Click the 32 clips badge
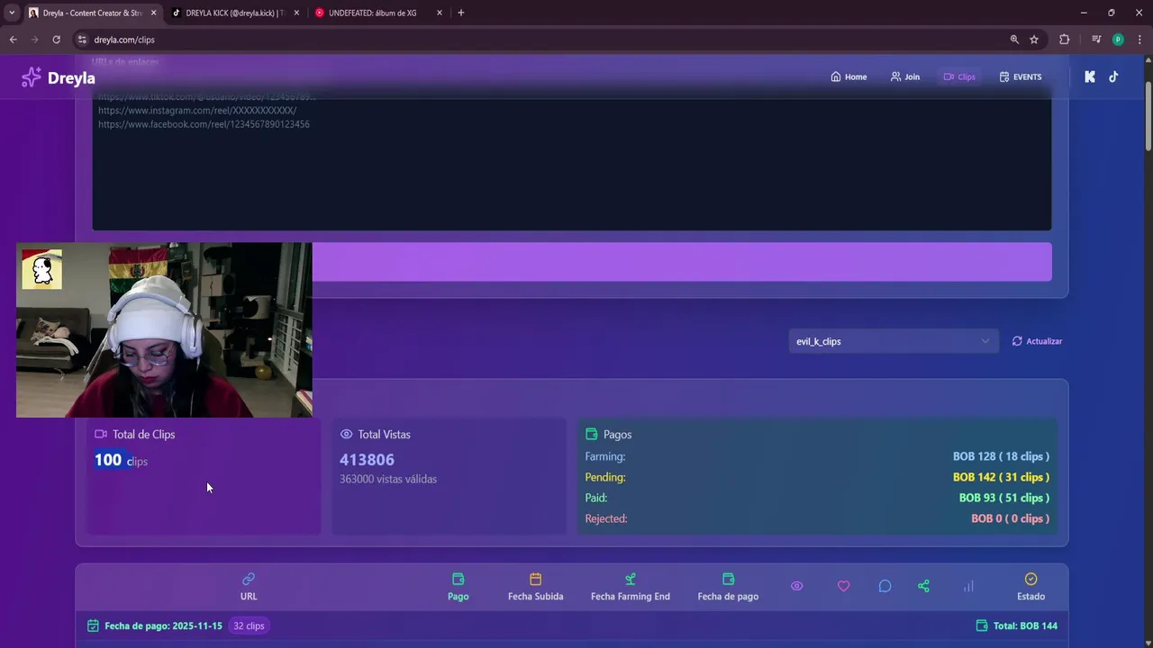Image resolution: width=1153 pixels, height=648 pixels. tap(250, 625)
